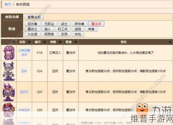Select the 猎人 class filter
The height and width of the screenshot is (125, 173).
click(47, 29)
